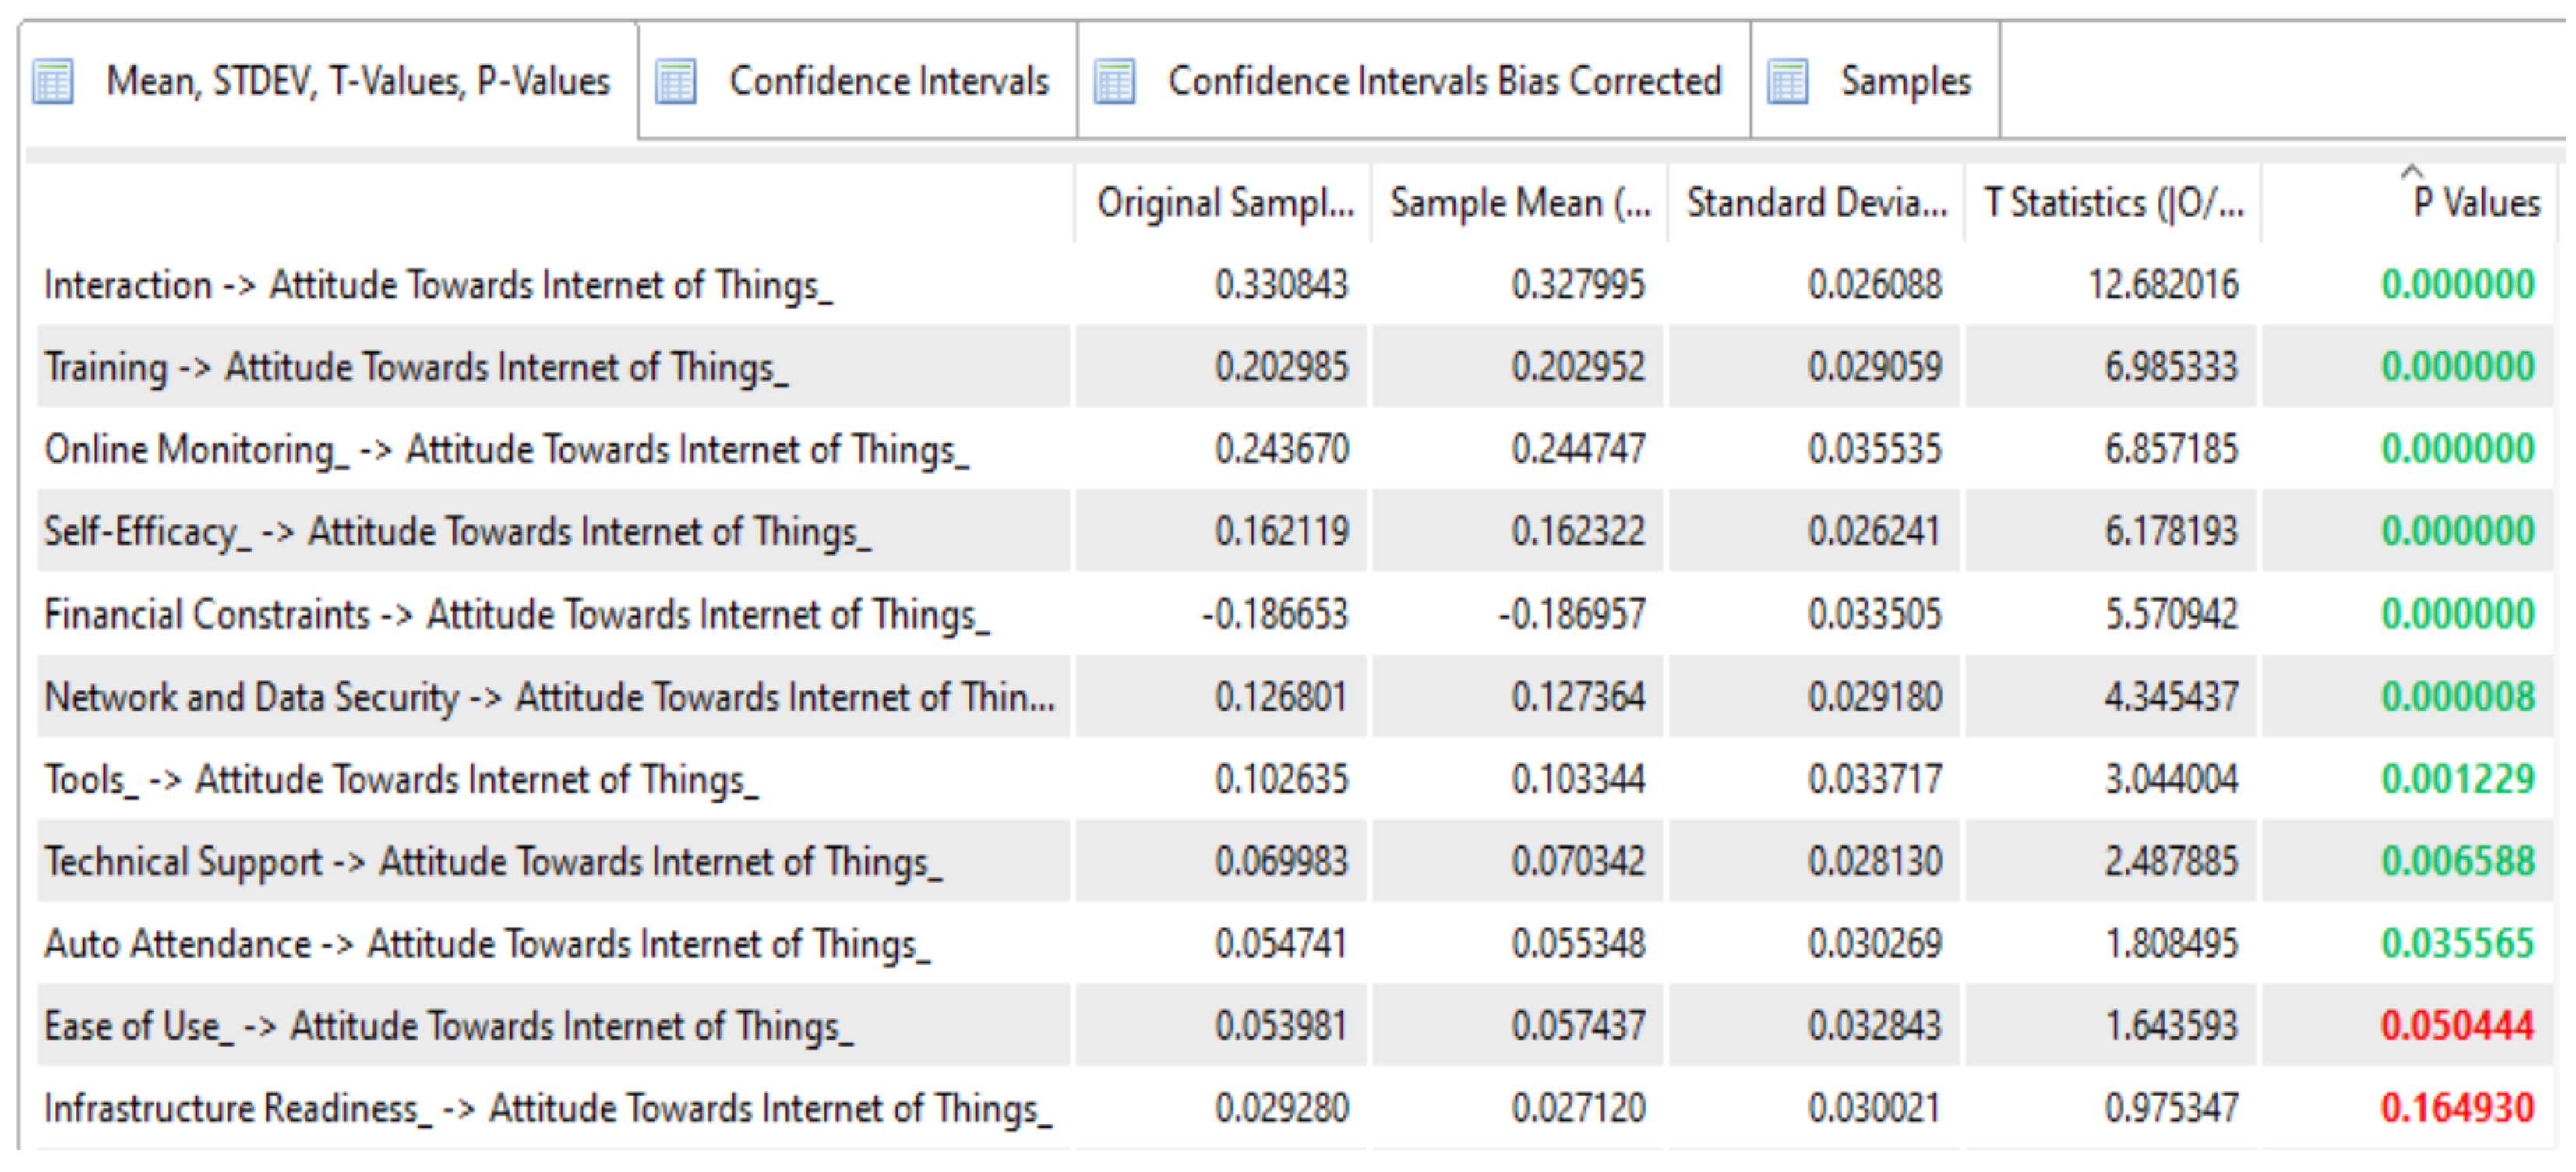Sort by Original Sample column header
Screen dimensions: 2576x1172
coord(1224,204)
